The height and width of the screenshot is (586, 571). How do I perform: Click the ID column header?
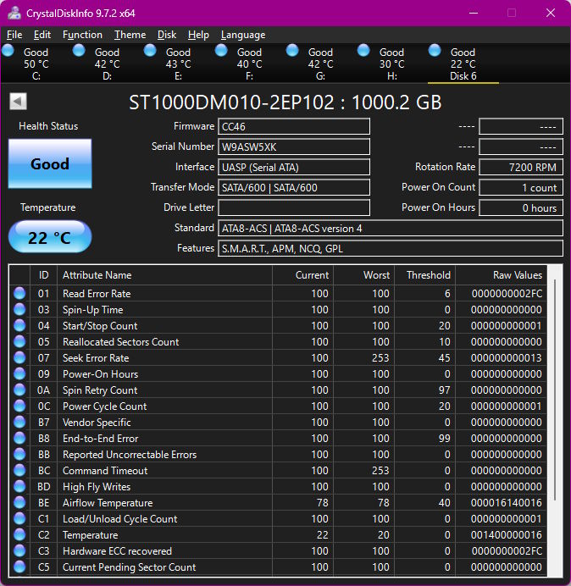click(43, 275)
